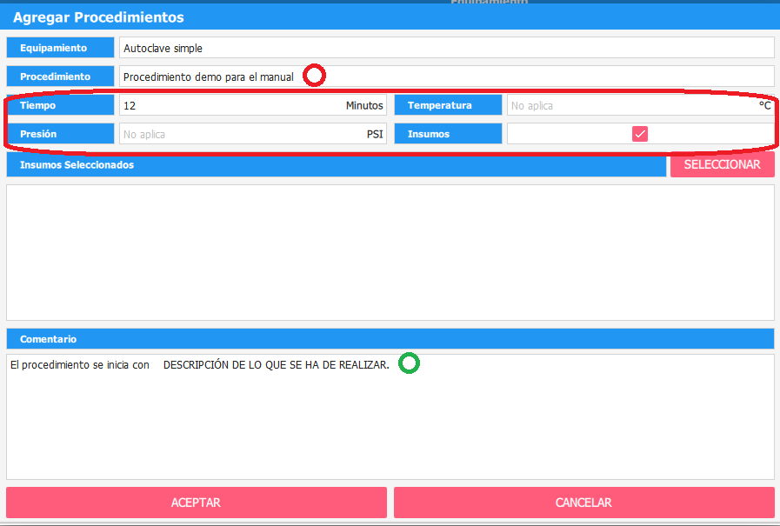Toggle the Insumos checkbox
Viewport: 780px width, 526px height.
click(x=640, y=134)
